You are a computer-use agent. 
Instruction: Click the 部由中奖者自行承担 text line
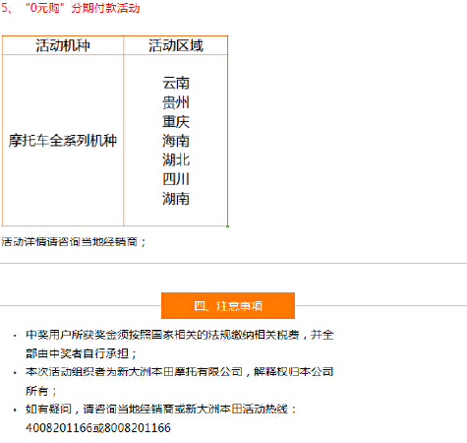[x=81, y=353]
